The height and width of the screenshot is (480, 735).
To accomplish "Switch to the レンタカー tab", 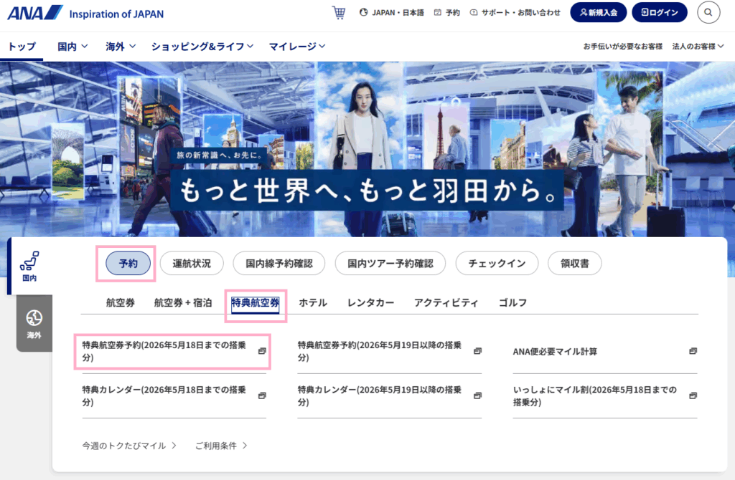I will click(x=370, y=303).
